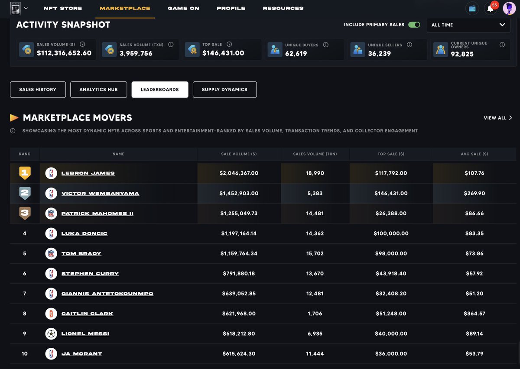Select the Leaderboards tab

(160, 90)
